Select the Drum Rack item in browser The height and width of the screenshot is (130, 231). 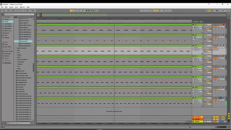tap(21, 71)
